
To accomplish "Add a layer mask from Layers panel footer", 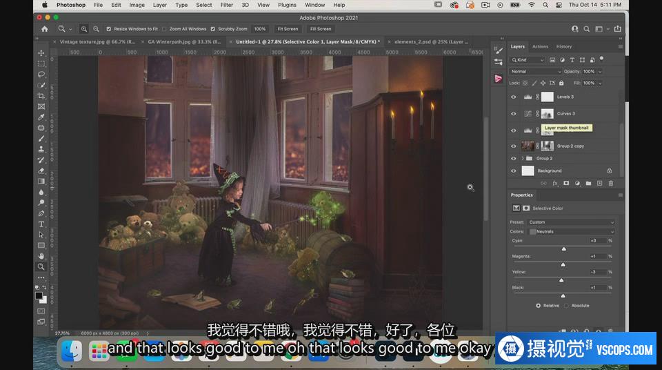I will point(566,183).
